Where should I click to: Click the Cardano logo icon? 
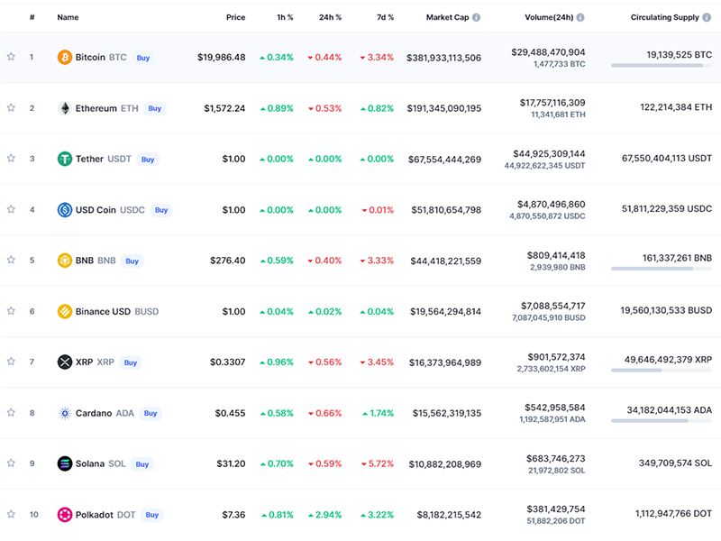point(65,413)
